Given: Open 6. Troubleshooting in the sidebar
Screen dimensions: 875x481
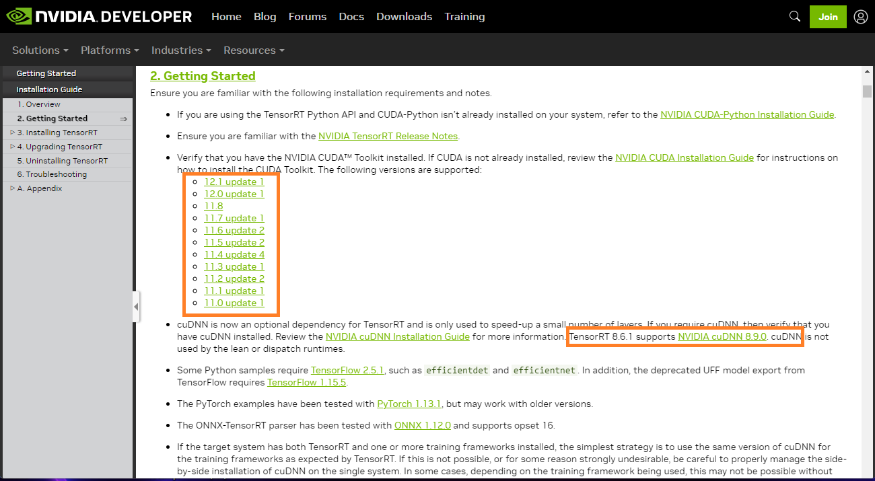Looking at the screenshot, I should [52, 174].
